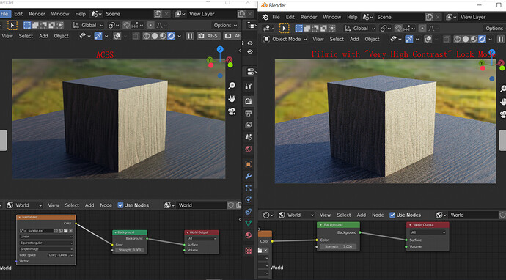Open Edit menu in right Blender window
The image size is (506, 280).
pos(290,17)
